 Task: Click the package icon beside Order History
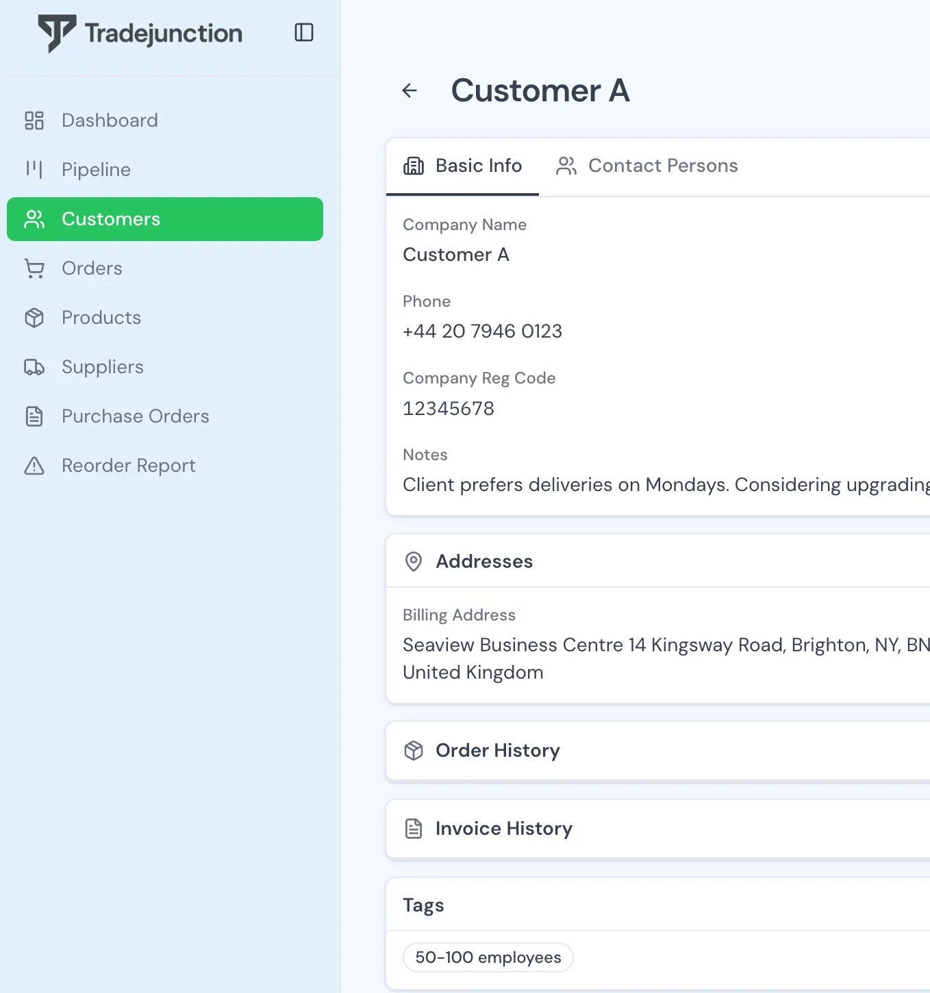click(414, 751)
